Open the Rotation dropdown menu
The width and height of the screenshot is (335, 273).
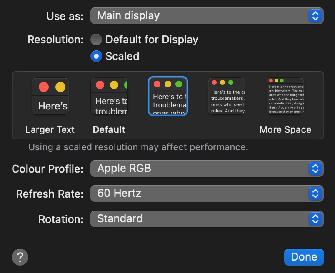tap(200, 218)
